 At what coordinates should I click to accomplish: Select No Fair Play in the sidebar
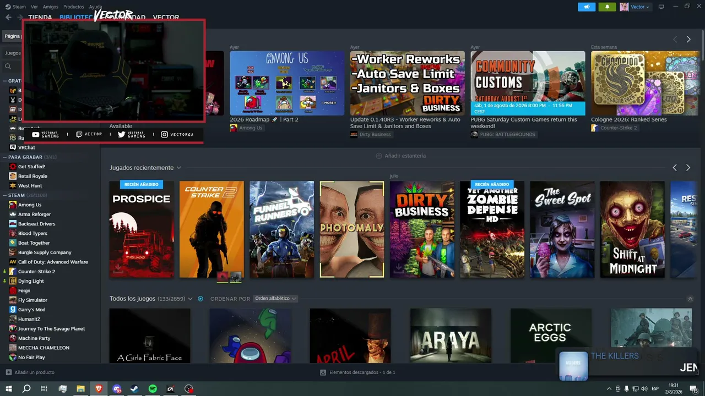[x=31, y=358]
